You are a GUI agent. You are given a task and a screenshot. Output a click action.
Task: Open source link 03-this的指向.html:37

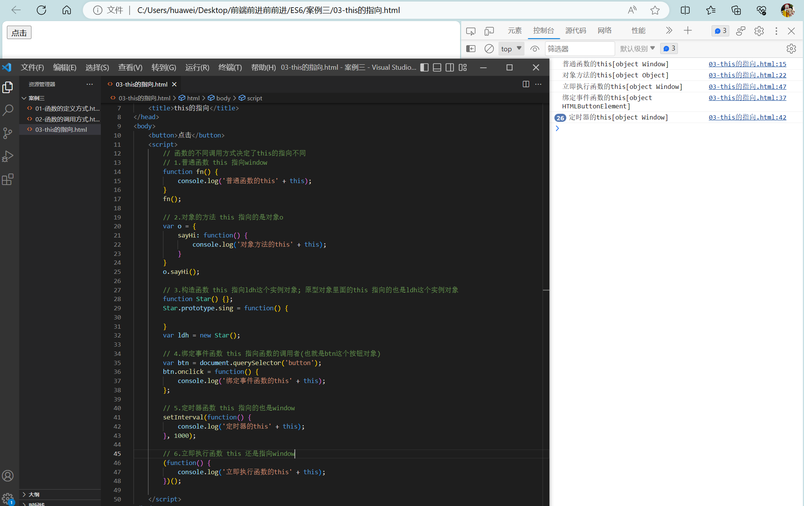[747, 98]
